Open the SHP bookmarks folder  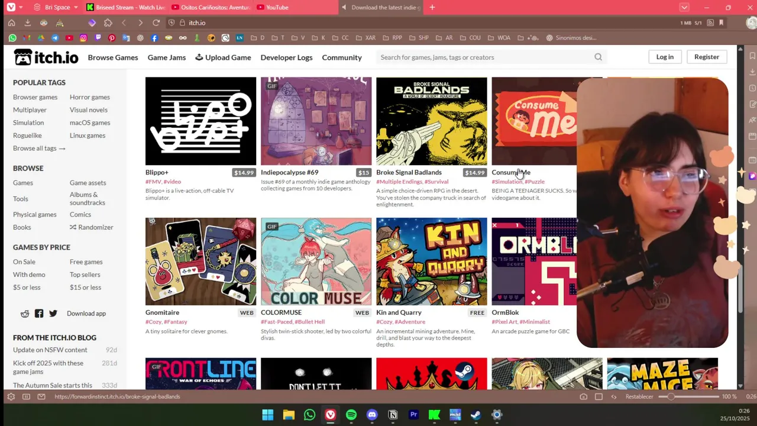418,38
